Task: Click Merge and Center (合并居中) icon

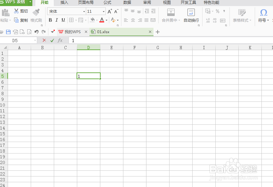Action: pyautogui.click(x=171, y=12)
